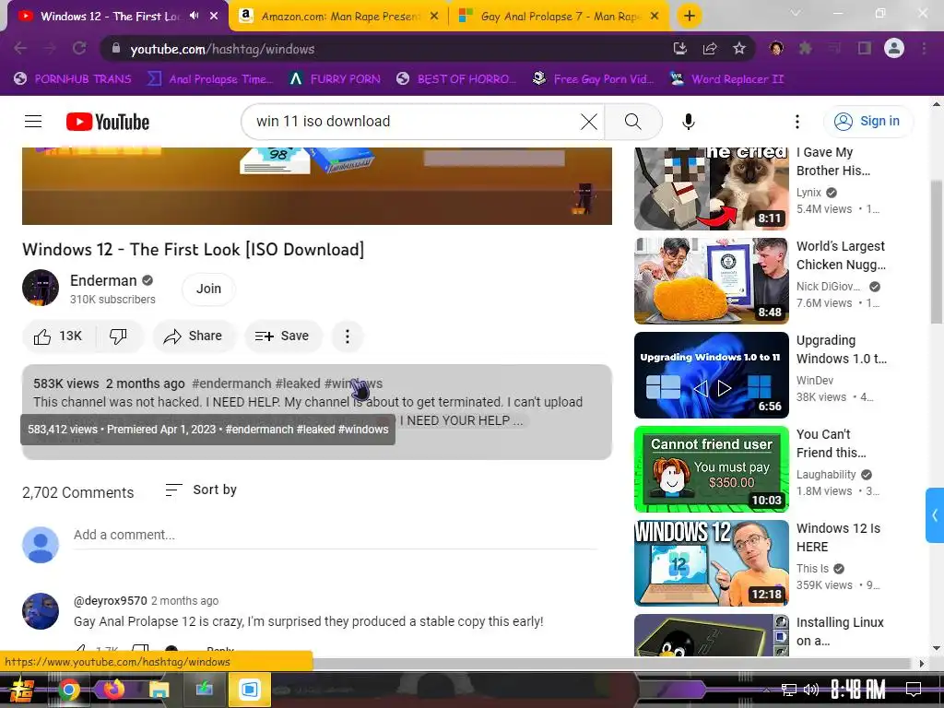
Task: Reload the current page
Action: tap(79, 49)
